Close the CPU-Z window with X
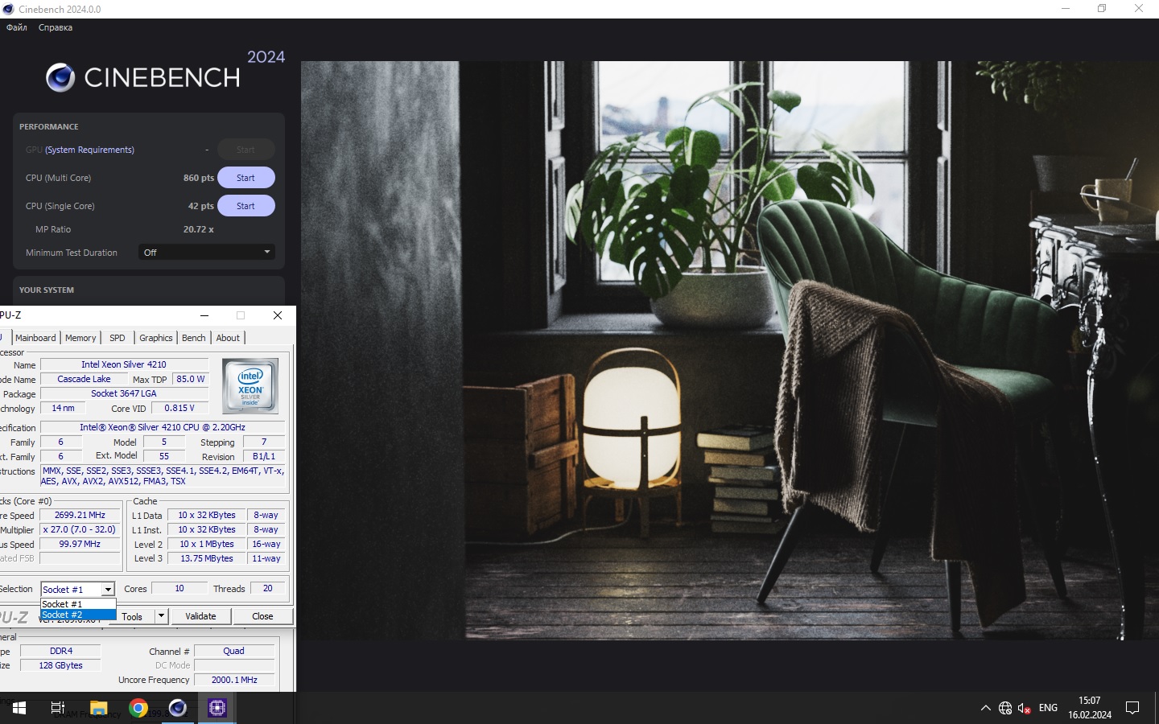The height and width of the screenshot is (724, 1159). (x=278, y=315)
